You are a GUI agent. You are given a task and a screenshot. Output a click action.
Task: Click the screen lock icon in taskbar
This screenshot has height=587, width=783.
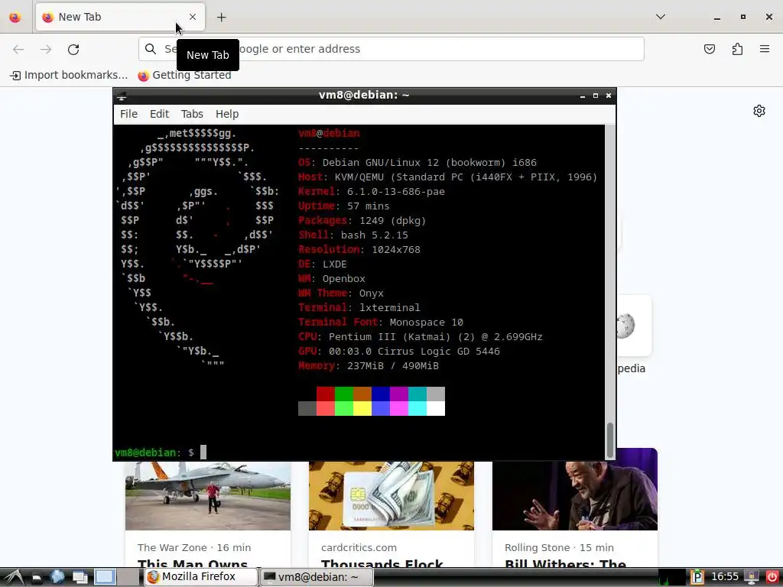click(751, 578)
